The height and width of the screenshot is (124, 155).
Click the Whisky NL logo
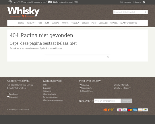(x=23, y=12)
